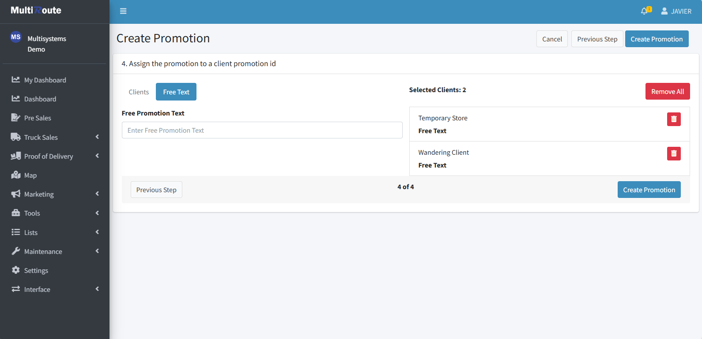The image size is (702, 339).
Task: Expand the Proof of Delivery menu
Action: [x=97, y=156]
